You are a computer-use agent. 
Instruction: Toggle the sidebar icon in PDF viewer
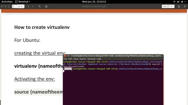pos(46,6)
